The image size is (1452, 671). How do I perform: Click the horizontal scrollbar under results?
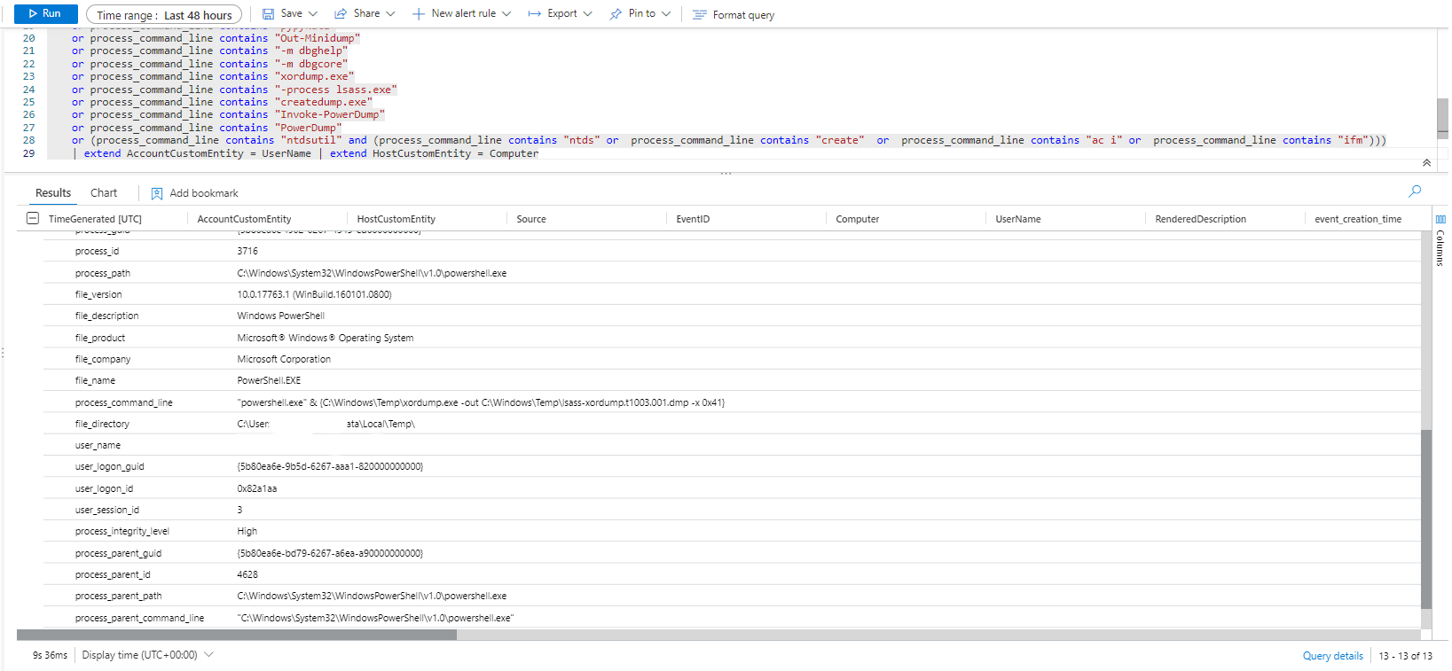[x=236, y=635]
